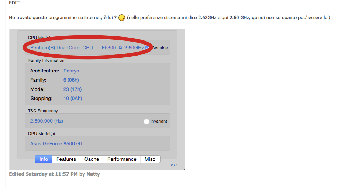Click the '10 (0Ah)' stepping value
352x188 pixels.
tap(73, 99)
